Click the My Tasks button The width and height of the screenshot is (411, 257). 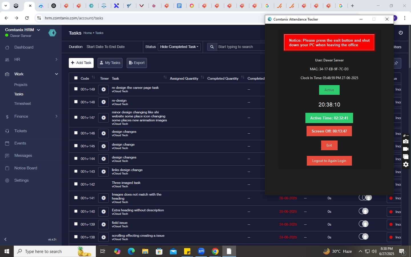tap(110, 63)
